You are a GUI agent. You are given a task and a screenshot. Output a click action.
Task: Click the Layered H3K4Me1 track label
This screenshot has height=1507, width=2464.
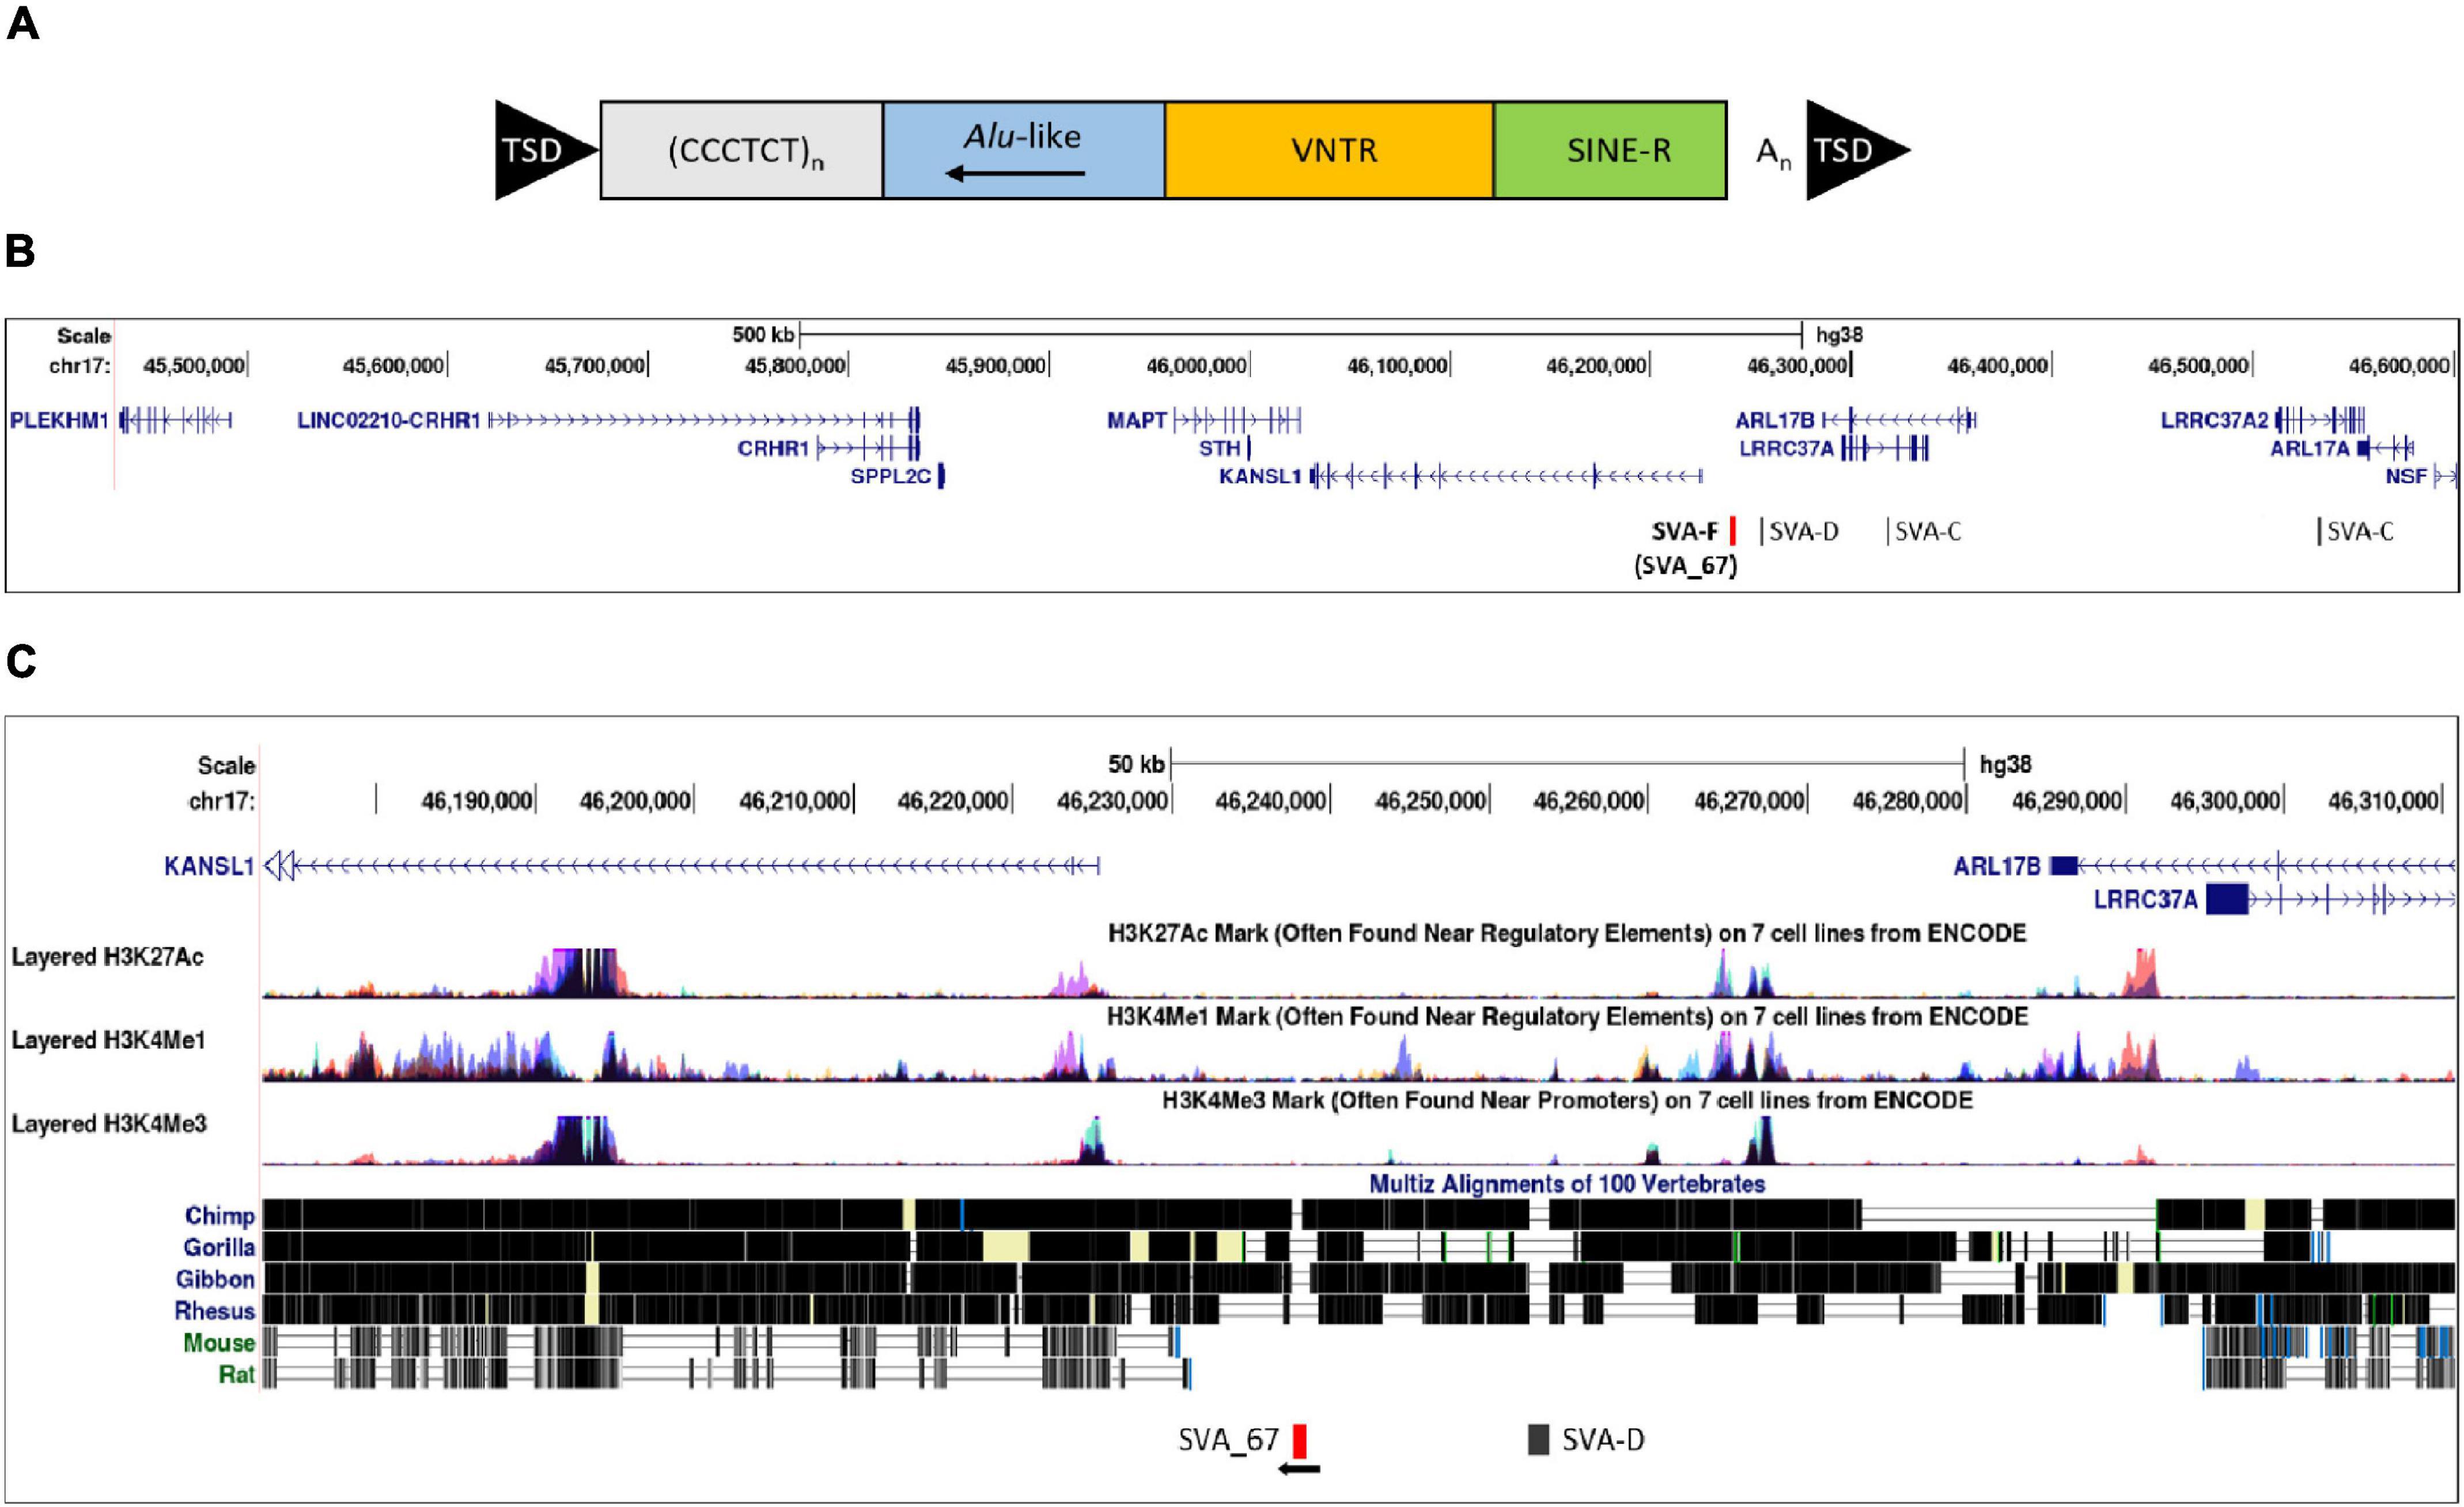click(109, 1040)
